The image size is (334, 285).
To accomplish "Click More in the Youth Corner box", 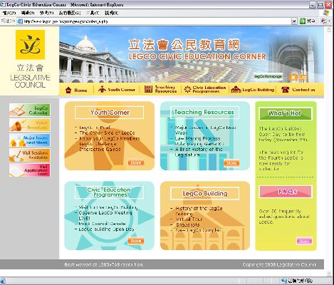I will click(136, 163).
